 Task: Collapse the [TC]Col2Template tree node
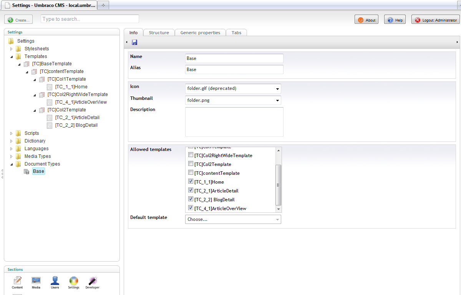pos(35,110)
